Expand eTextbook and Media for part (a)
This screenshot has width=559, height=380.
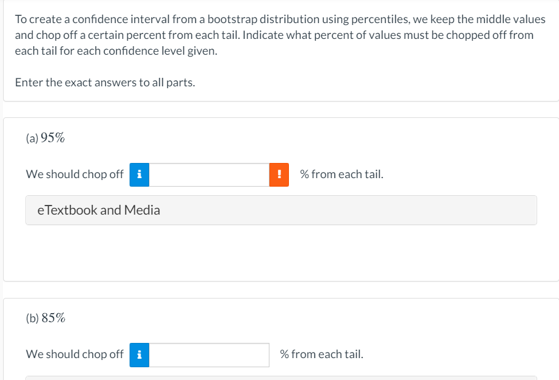coord(281,210)
